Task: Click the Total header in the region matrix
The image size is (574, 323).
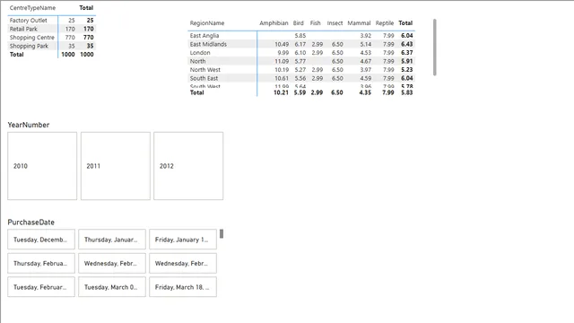Action: pos(405,23)
